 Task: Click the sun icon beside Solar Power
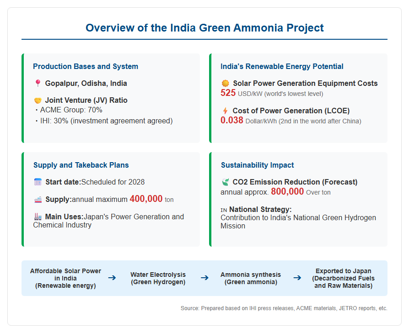[226, 83]
